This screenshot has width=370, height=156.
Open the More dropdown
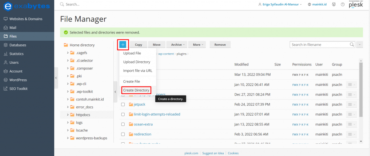pos(197,45)
